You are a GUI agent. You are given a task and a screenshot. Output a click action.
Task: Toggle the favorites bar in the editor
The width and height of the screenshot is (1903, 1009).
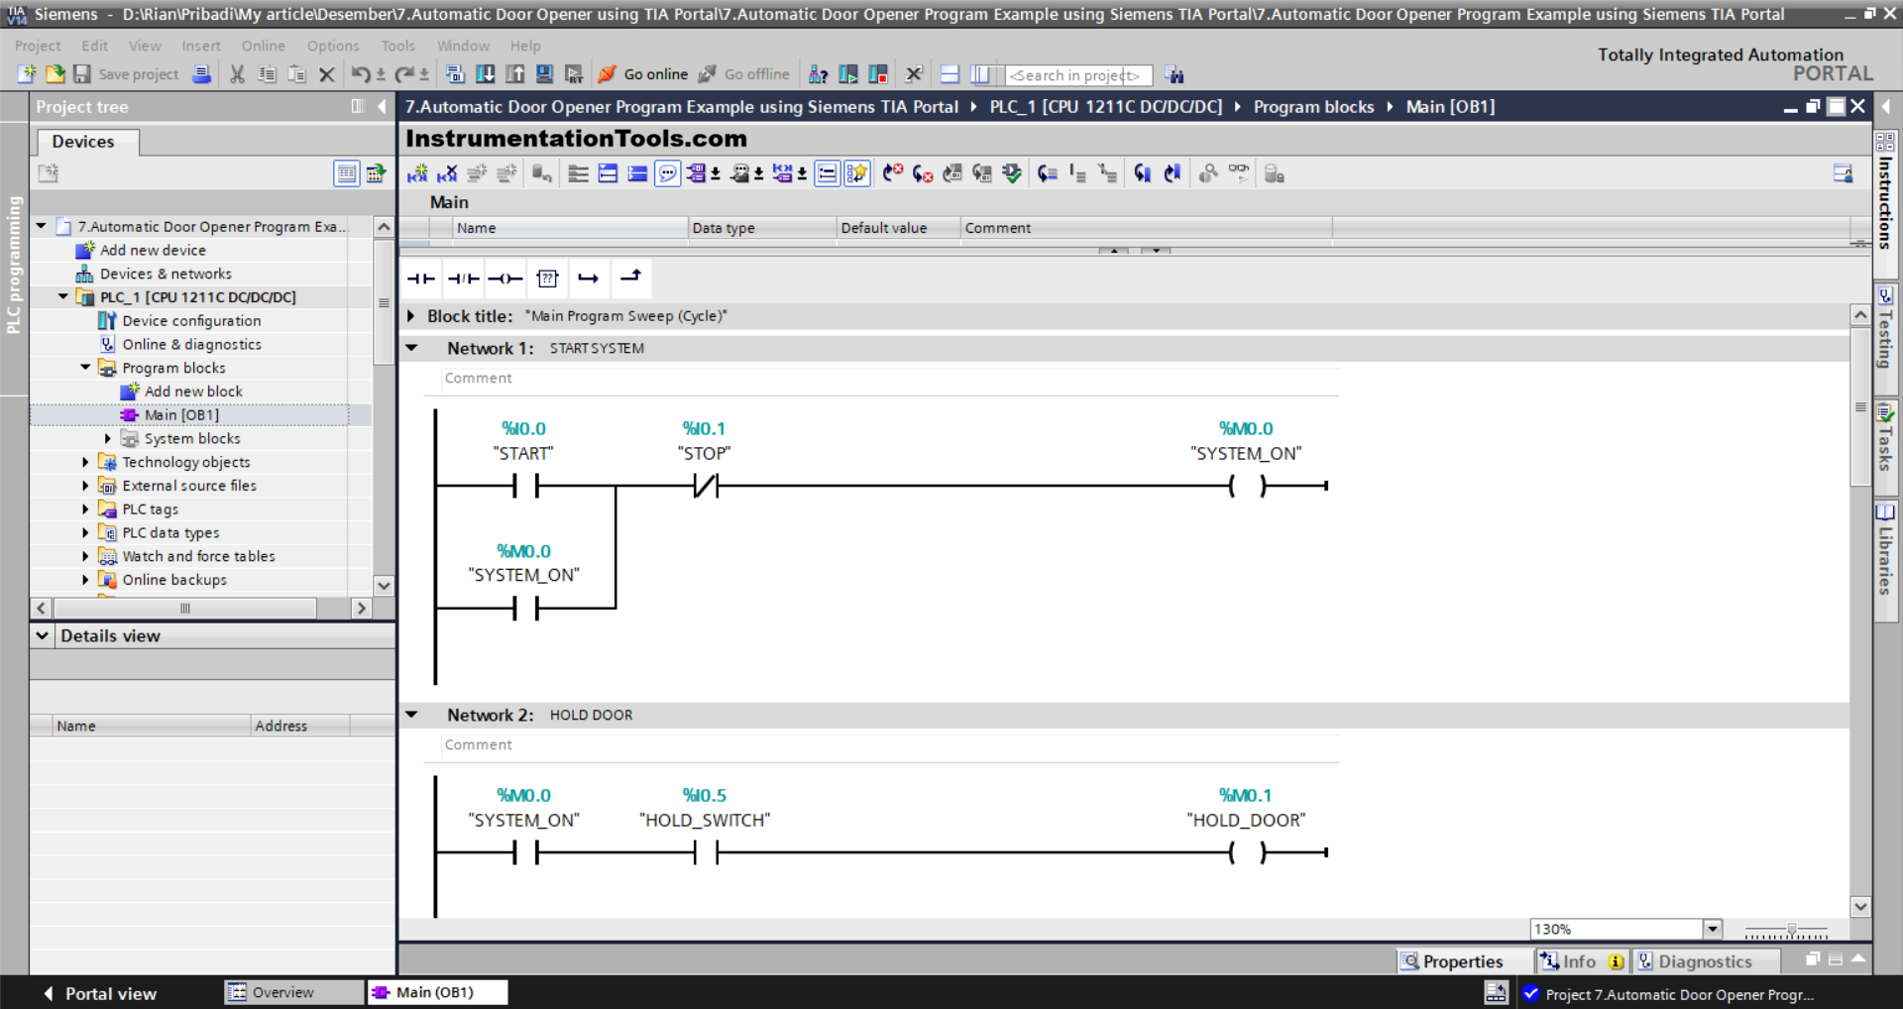pos(857,173)
